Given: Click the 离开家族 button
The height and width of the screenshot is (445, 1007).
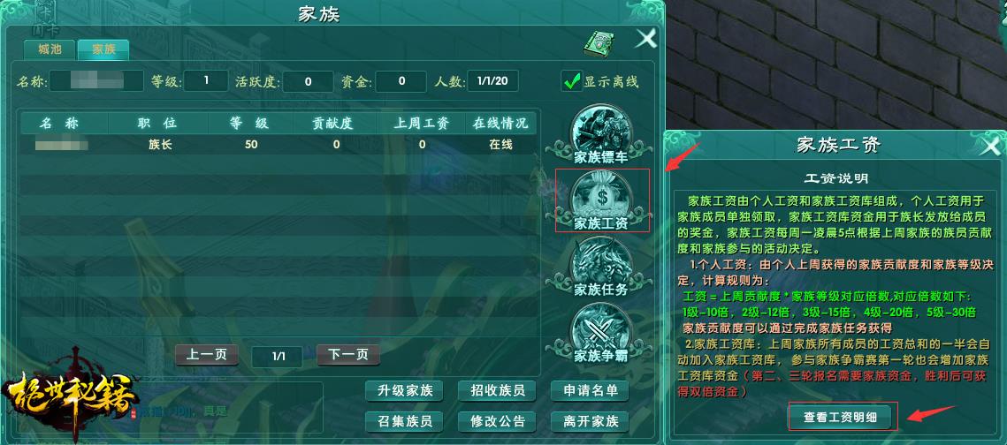Looking at the screenshot, I should coord(590,421).
